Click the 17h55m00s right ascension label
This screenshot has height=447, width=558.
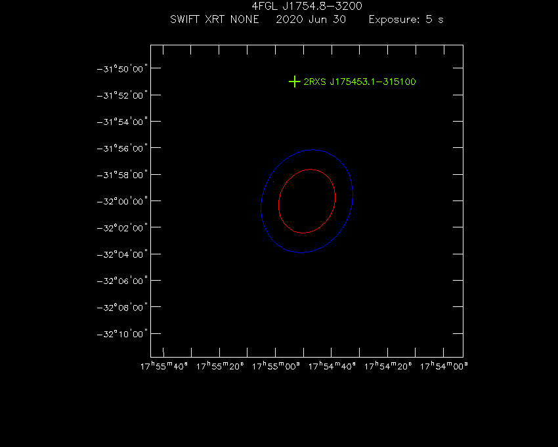click(276, 366)
